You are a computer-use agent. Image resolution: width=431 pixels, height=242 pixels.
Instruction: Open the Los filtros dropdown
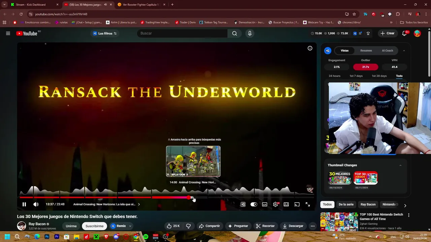tap(105, 33)
